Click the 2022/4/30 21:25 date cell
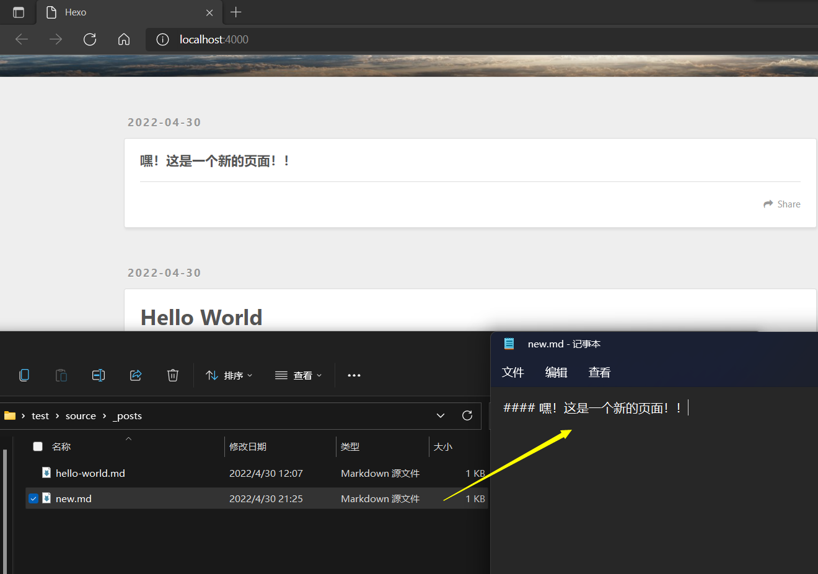 click(x=266, y=498)
